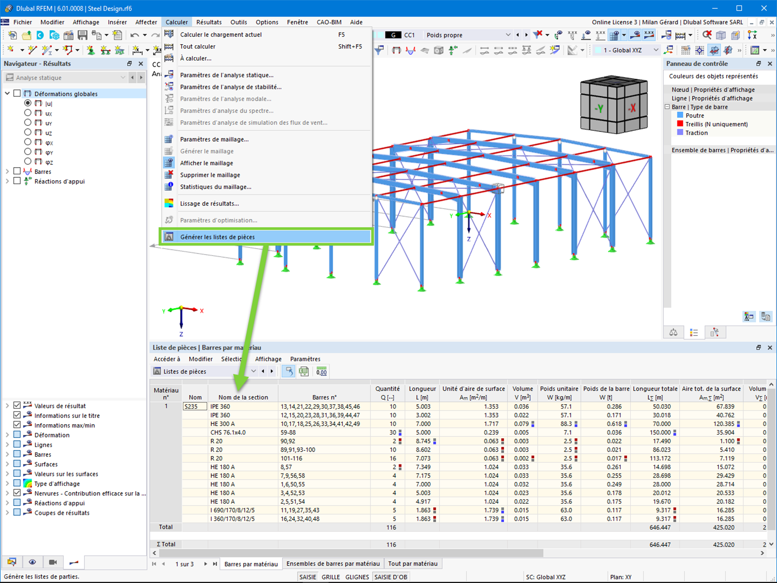
Task: Click the filter icon in control panel
Action: point(715,332)
